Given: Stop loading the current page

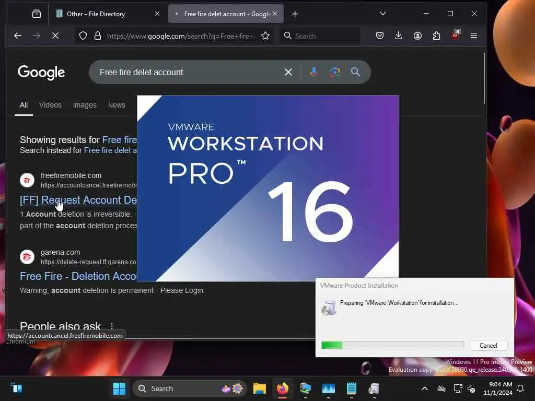Looking at the screenshot, I should pos(55,36).
